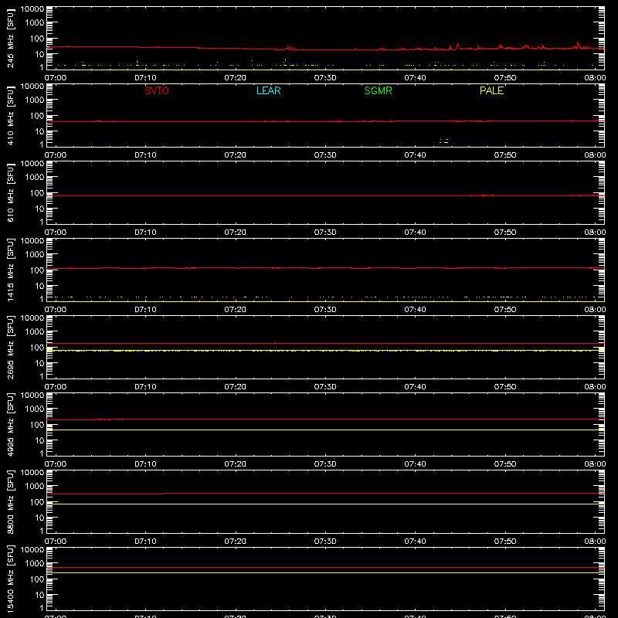Viewport: 618px width, 618px height.
Task: Click 07:00 label under 610 MHz panel
Action: coord(56,233)
